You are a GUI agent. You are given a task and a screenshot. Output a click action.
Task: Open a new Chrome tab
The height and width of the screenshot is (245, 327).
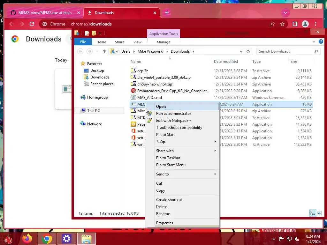pos(167,13)
